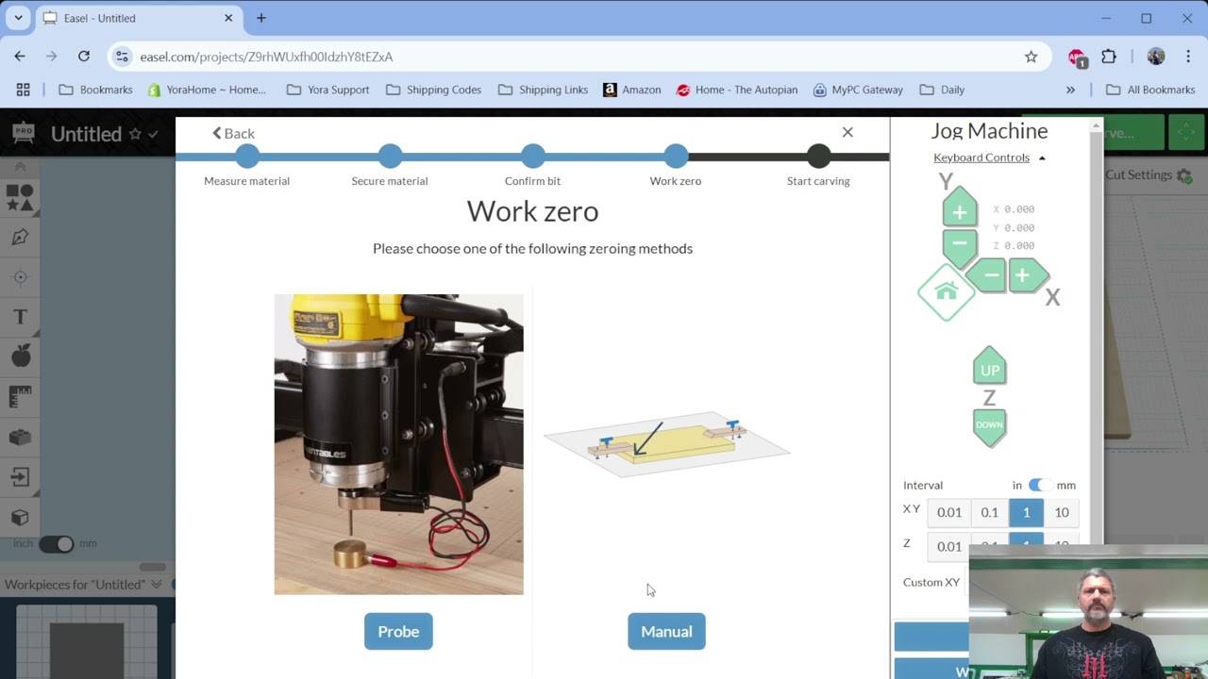1208x679 pixels.
Task: Select the Text tool in Easel sidebar
Action: (x=20, y=318)
